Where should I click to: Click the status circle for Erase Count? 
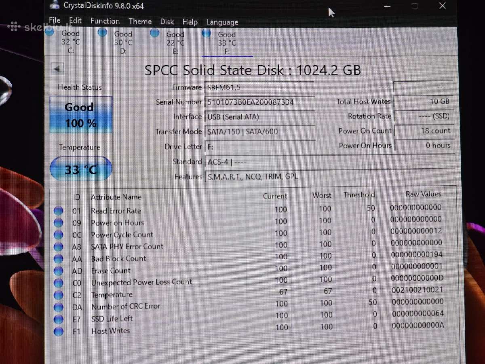(x=59, y=271)
